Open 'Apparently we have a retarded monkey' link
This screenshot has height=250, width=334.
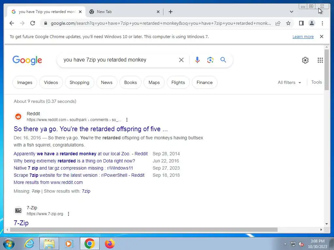(x=81, y=154)
